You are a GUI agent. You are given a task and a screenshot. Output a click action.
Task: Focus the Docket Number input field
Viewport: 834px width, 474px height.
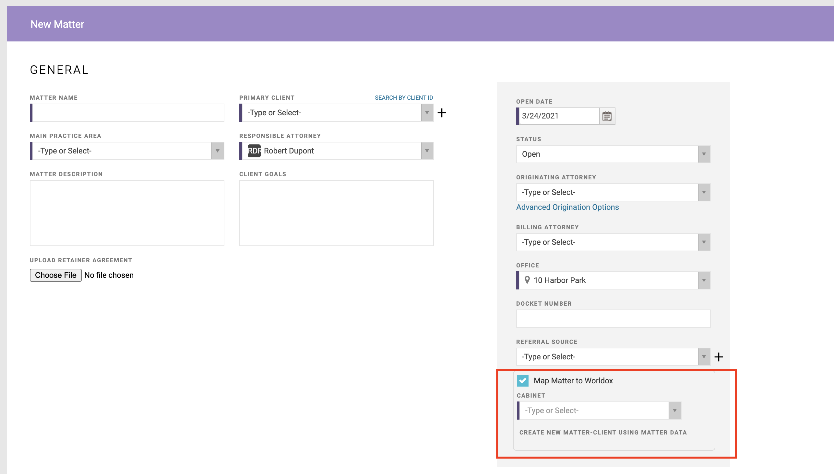coord(613,319)
